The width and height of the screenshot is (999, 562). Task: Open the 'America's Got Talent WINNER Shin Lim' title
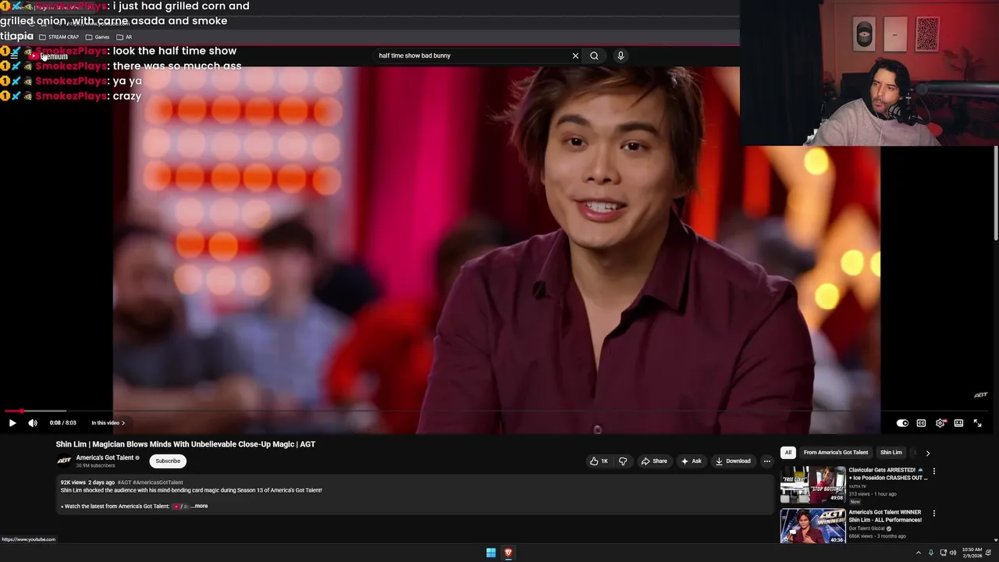885,516
